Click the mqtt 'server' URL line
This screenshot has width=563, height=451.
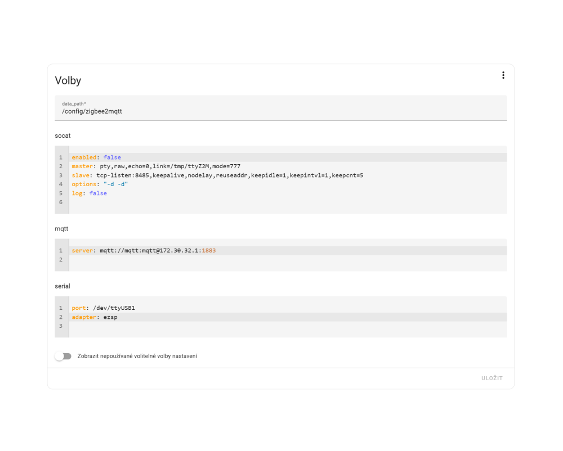coord(144,250)
